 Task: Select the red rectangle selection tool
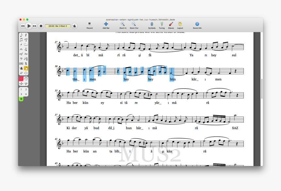coord(21,79)
